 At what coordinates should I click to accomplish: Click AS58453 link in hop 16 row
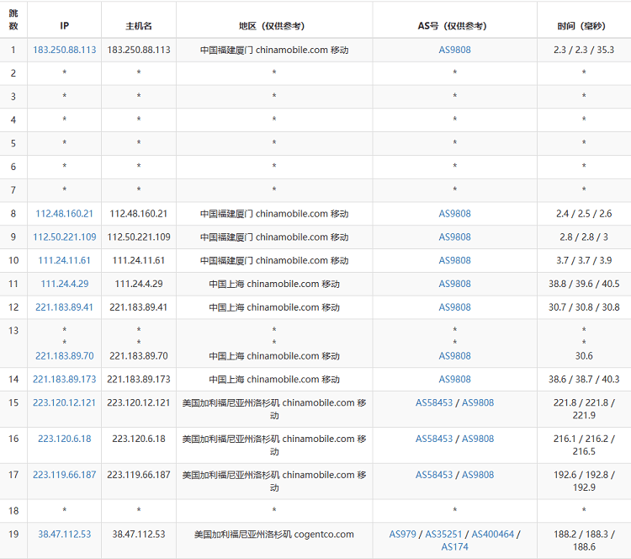(434, 439)
